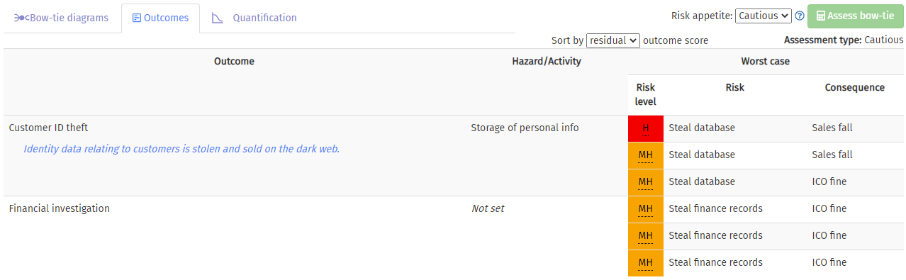
Task: Select the Financial investigation outcome
Action: point(59,208)
